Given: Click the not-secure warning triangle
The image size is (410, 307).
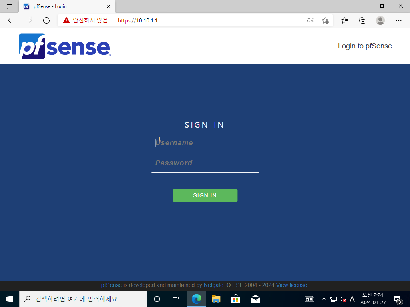Looking at the screenshot, I should click(66, 20).
